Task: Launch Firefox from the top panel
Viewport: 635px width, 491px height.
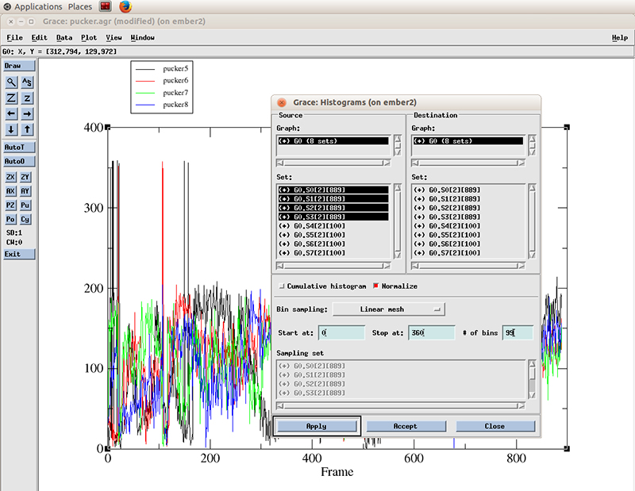Action: pyautogui.click(x=125, y=6)
